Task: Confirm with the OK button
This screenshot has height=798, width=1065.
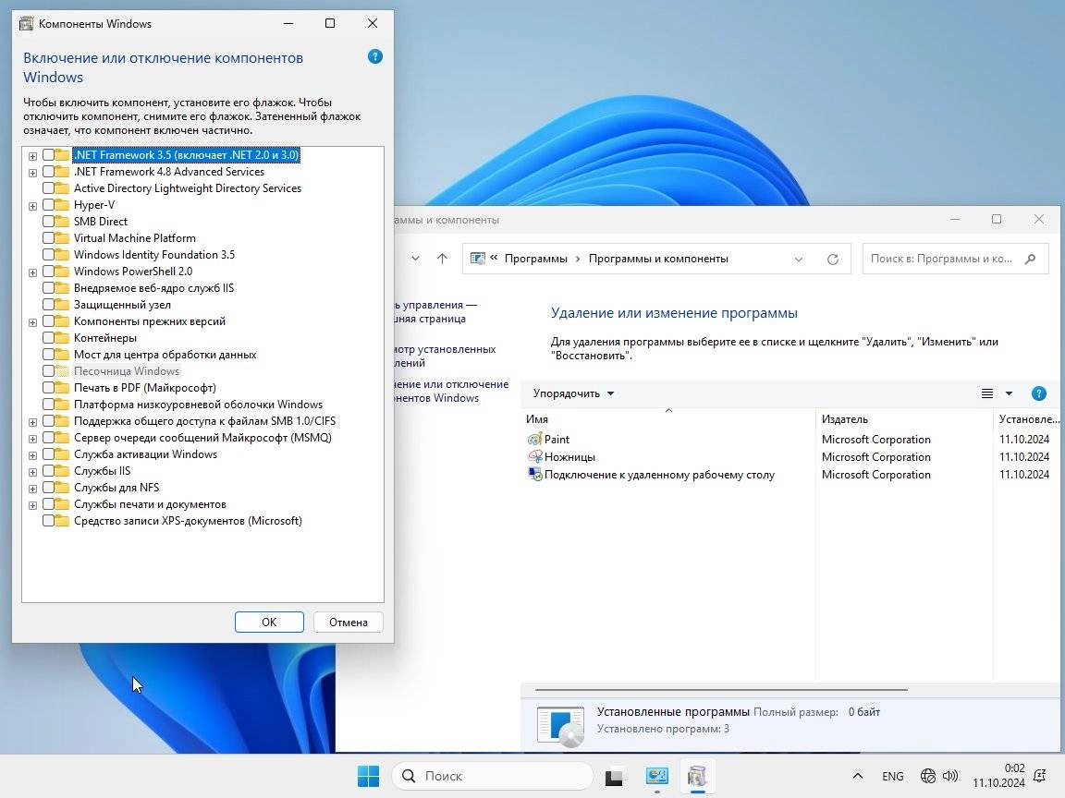Action: [x=269, y=623]
